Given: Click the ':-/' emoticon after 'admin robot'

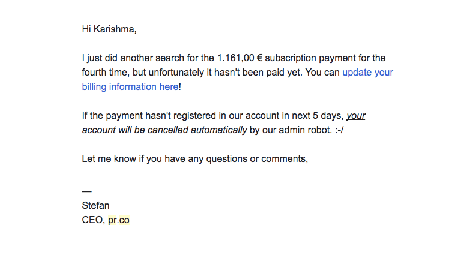Looking at the screenshot, I should [x=339, y=130].
